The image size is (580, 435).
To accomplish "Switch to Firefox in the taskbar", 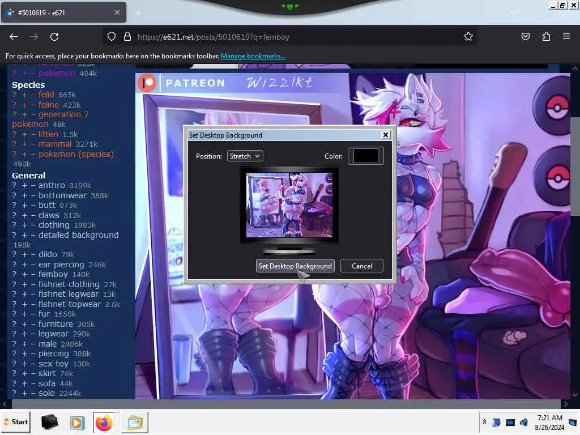I will click(104, 422).
